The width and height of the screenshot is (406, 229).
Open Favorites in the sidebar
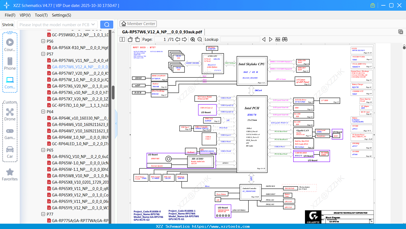coord(10,175)
